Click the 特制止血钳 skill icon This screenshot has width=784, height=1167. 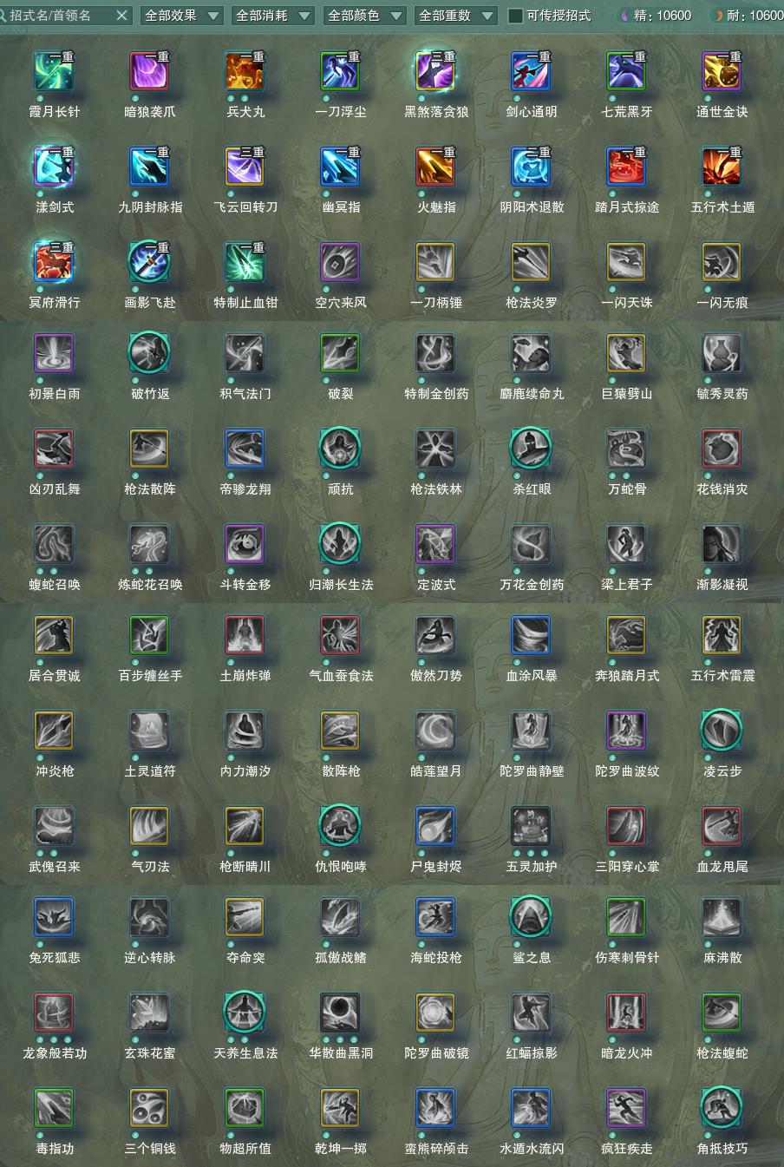point(245,262)
